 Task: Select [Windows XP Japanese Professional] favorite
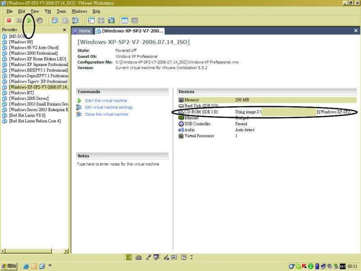click(39, 65)
